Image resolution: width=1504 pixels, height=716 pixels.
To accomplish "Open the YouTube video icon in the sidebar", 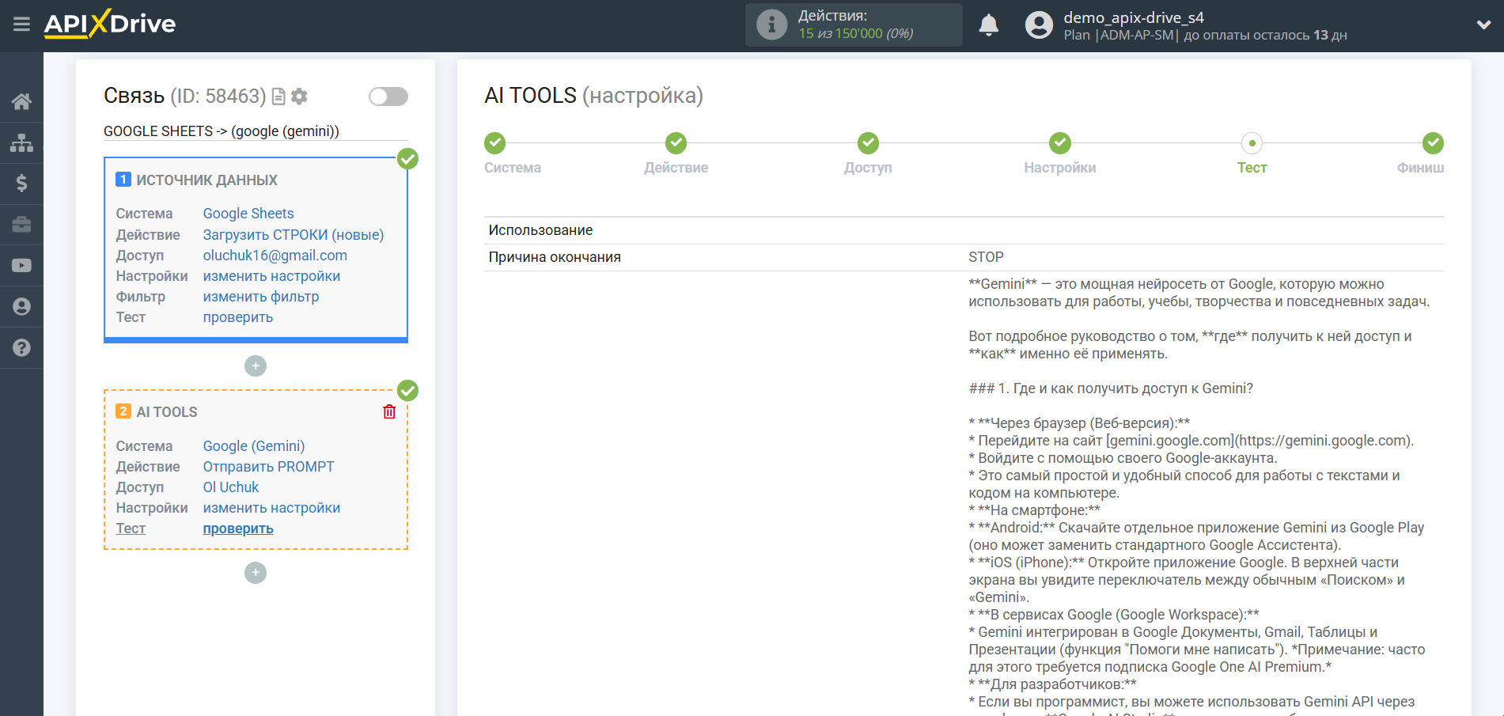I will [21, 266].
